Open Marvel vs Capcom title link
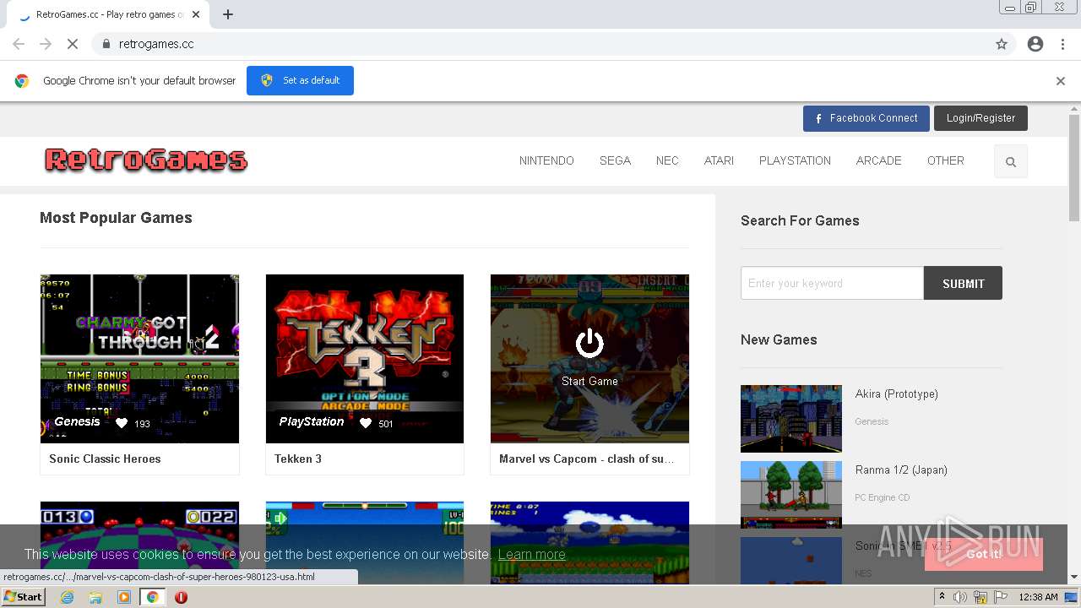Viewport: 1081px width, 608px height. click(x=586, y=459)
